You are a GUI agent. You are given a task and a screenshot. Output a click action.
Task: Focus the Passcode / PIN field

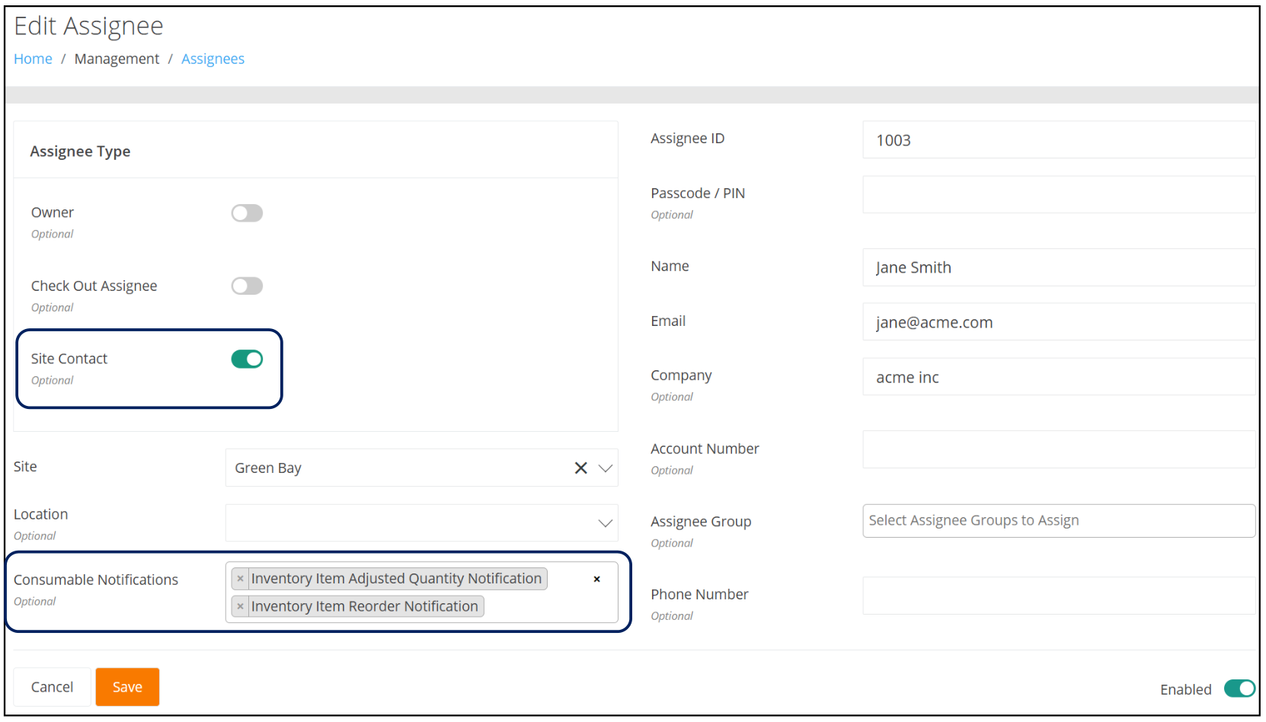[1059, 195]
